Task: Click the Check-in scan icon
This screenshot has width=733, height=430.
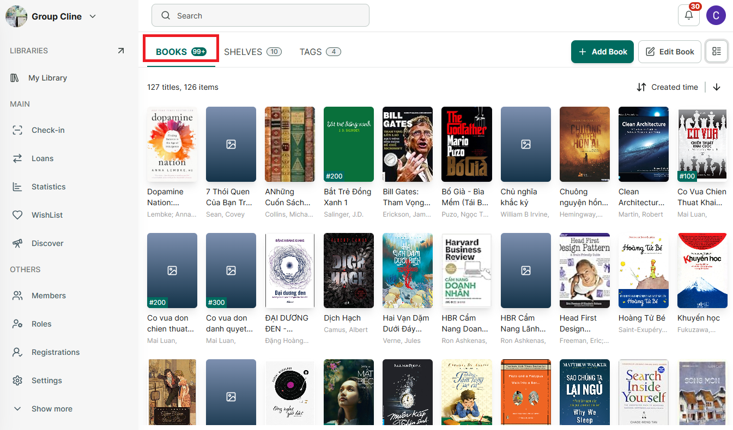Action: (17, 130)
